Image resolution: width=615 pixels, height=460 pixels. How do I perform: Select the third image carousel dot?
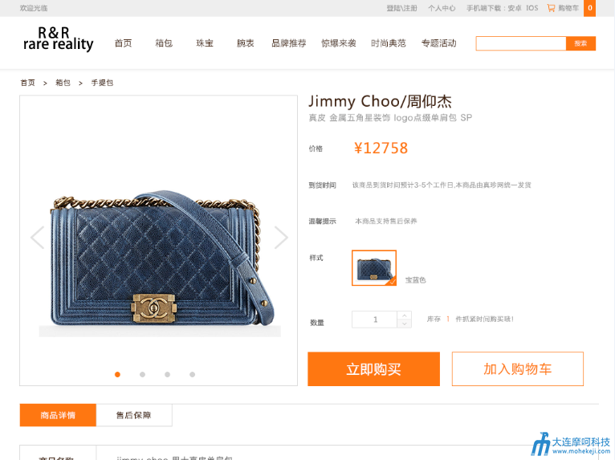[x=168, y=375]
